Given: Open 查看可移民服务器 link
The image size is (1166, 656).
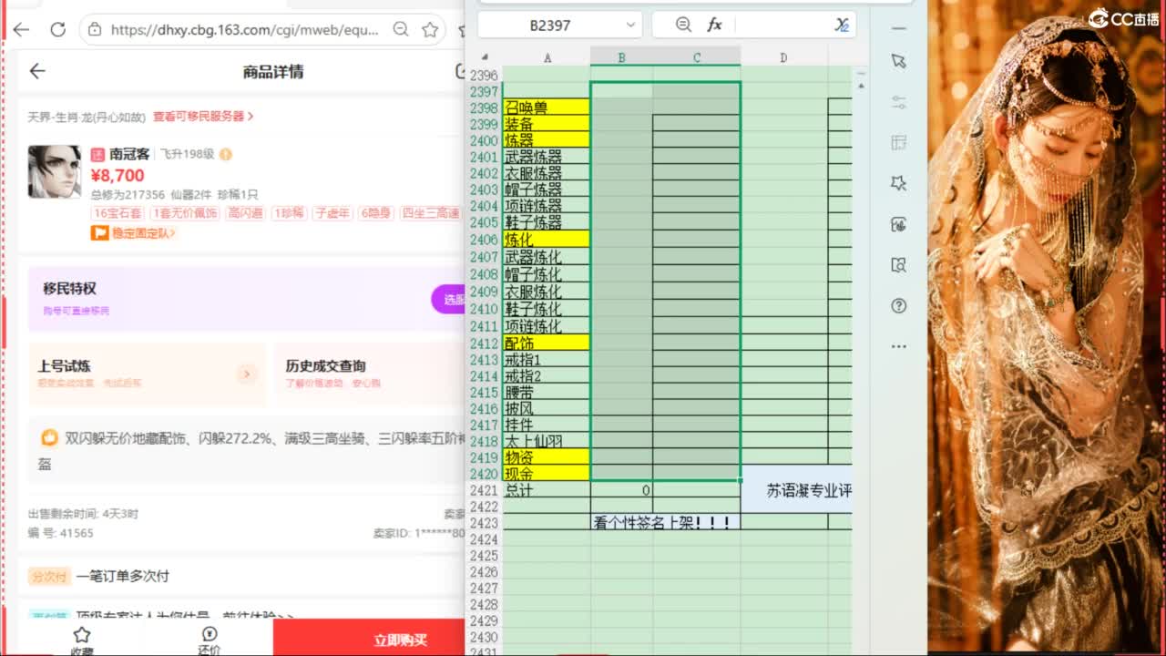Looking at the screenshot, I should [203, 117].
